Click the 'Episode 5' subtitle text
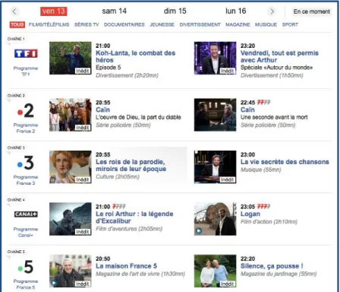 click(108, 68)
